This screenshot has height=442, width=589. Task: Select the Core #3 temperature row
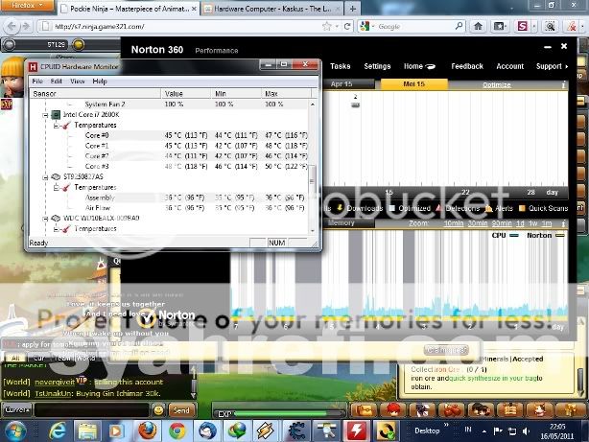170,167
